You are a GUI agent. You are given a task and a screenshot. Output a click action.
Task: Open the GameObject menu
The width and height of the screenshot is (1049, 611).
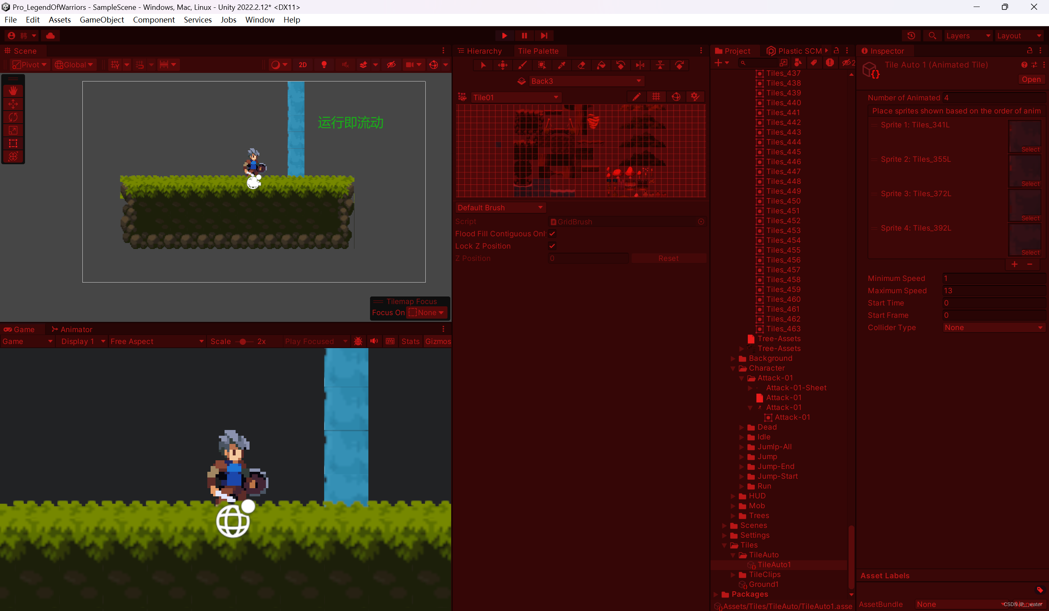(x=102, y=20)
